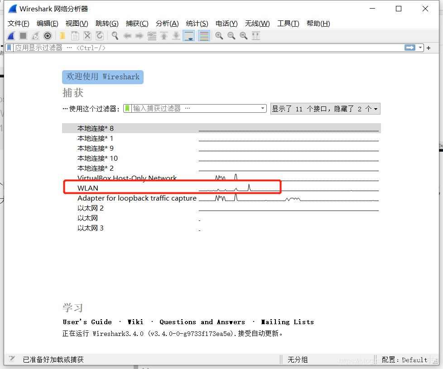Open 工具(T) menu
The width and height of the screenshot is (443, 369).
pyautogui.click(x=288, y=24)
